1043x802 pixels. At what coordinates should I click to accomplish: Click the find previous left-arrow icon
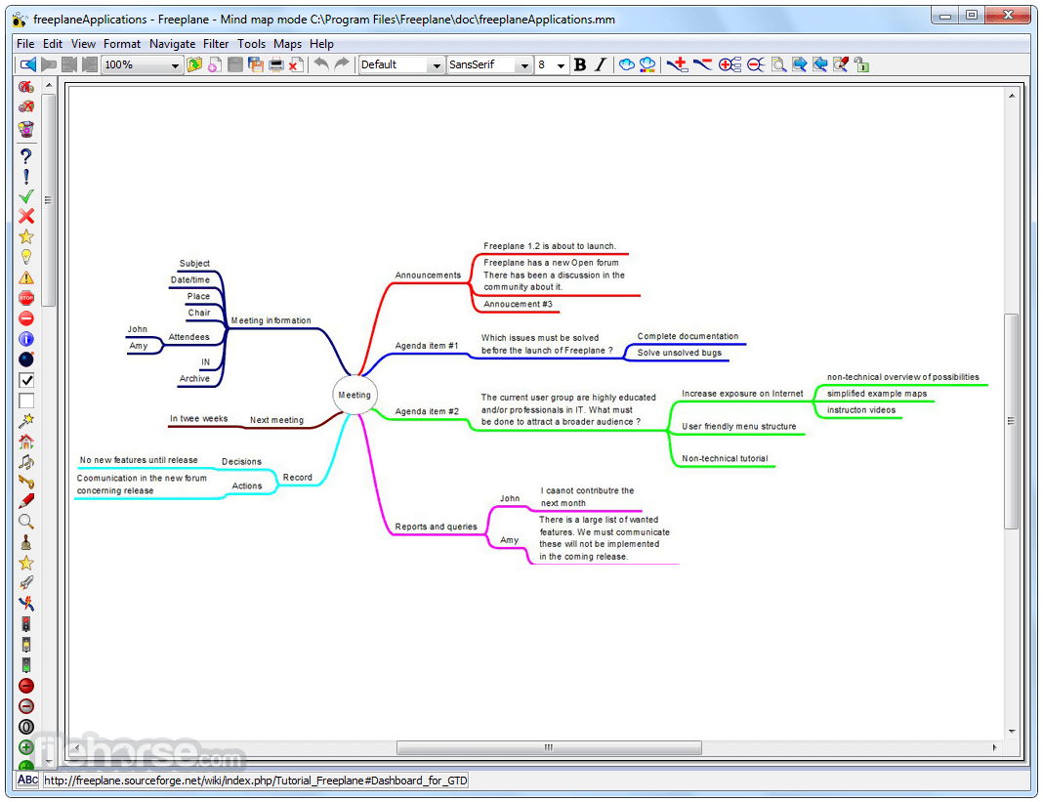(x=820, y=64)
